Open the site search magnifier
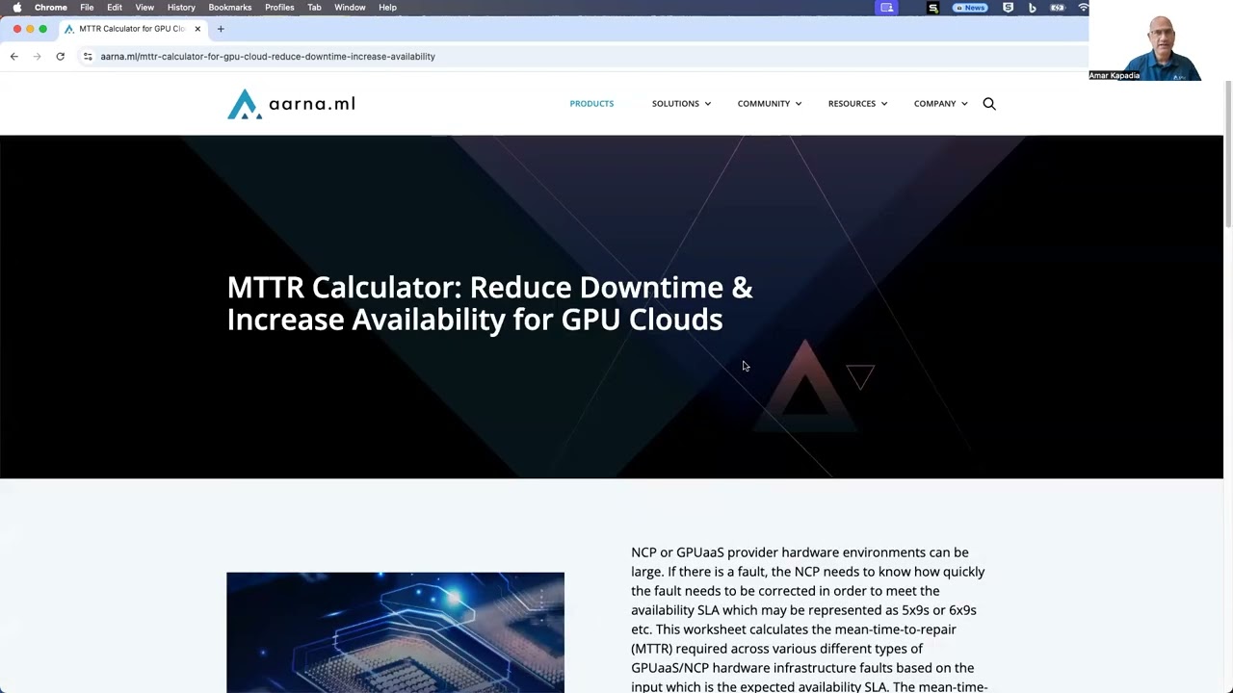Screen dimensions: 1233x693 (x=989, y=103)
